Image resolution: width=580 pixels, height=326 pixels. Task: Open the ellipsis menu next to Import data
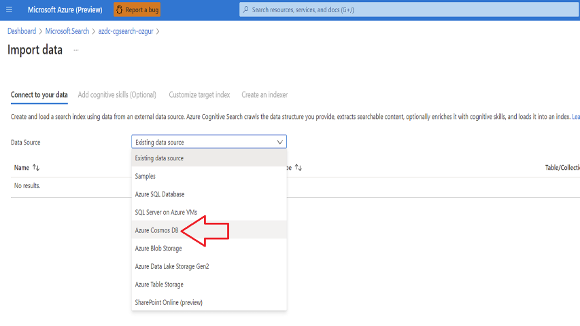(76, 50)
